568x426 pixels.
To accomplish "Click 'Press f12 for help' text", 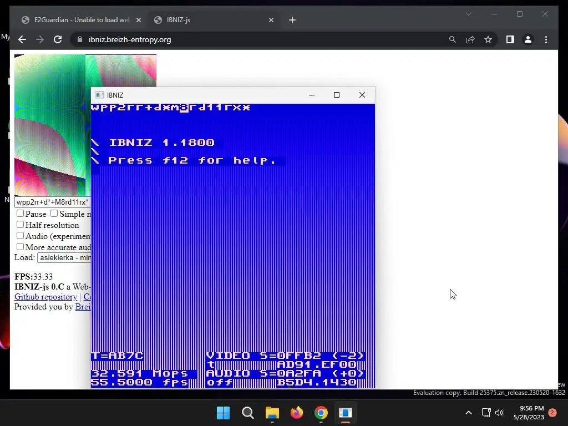I will click(192, 160).
